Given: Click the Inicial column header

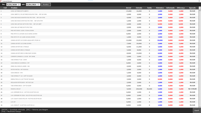Looking at the screenshot, I should (128, 8).
